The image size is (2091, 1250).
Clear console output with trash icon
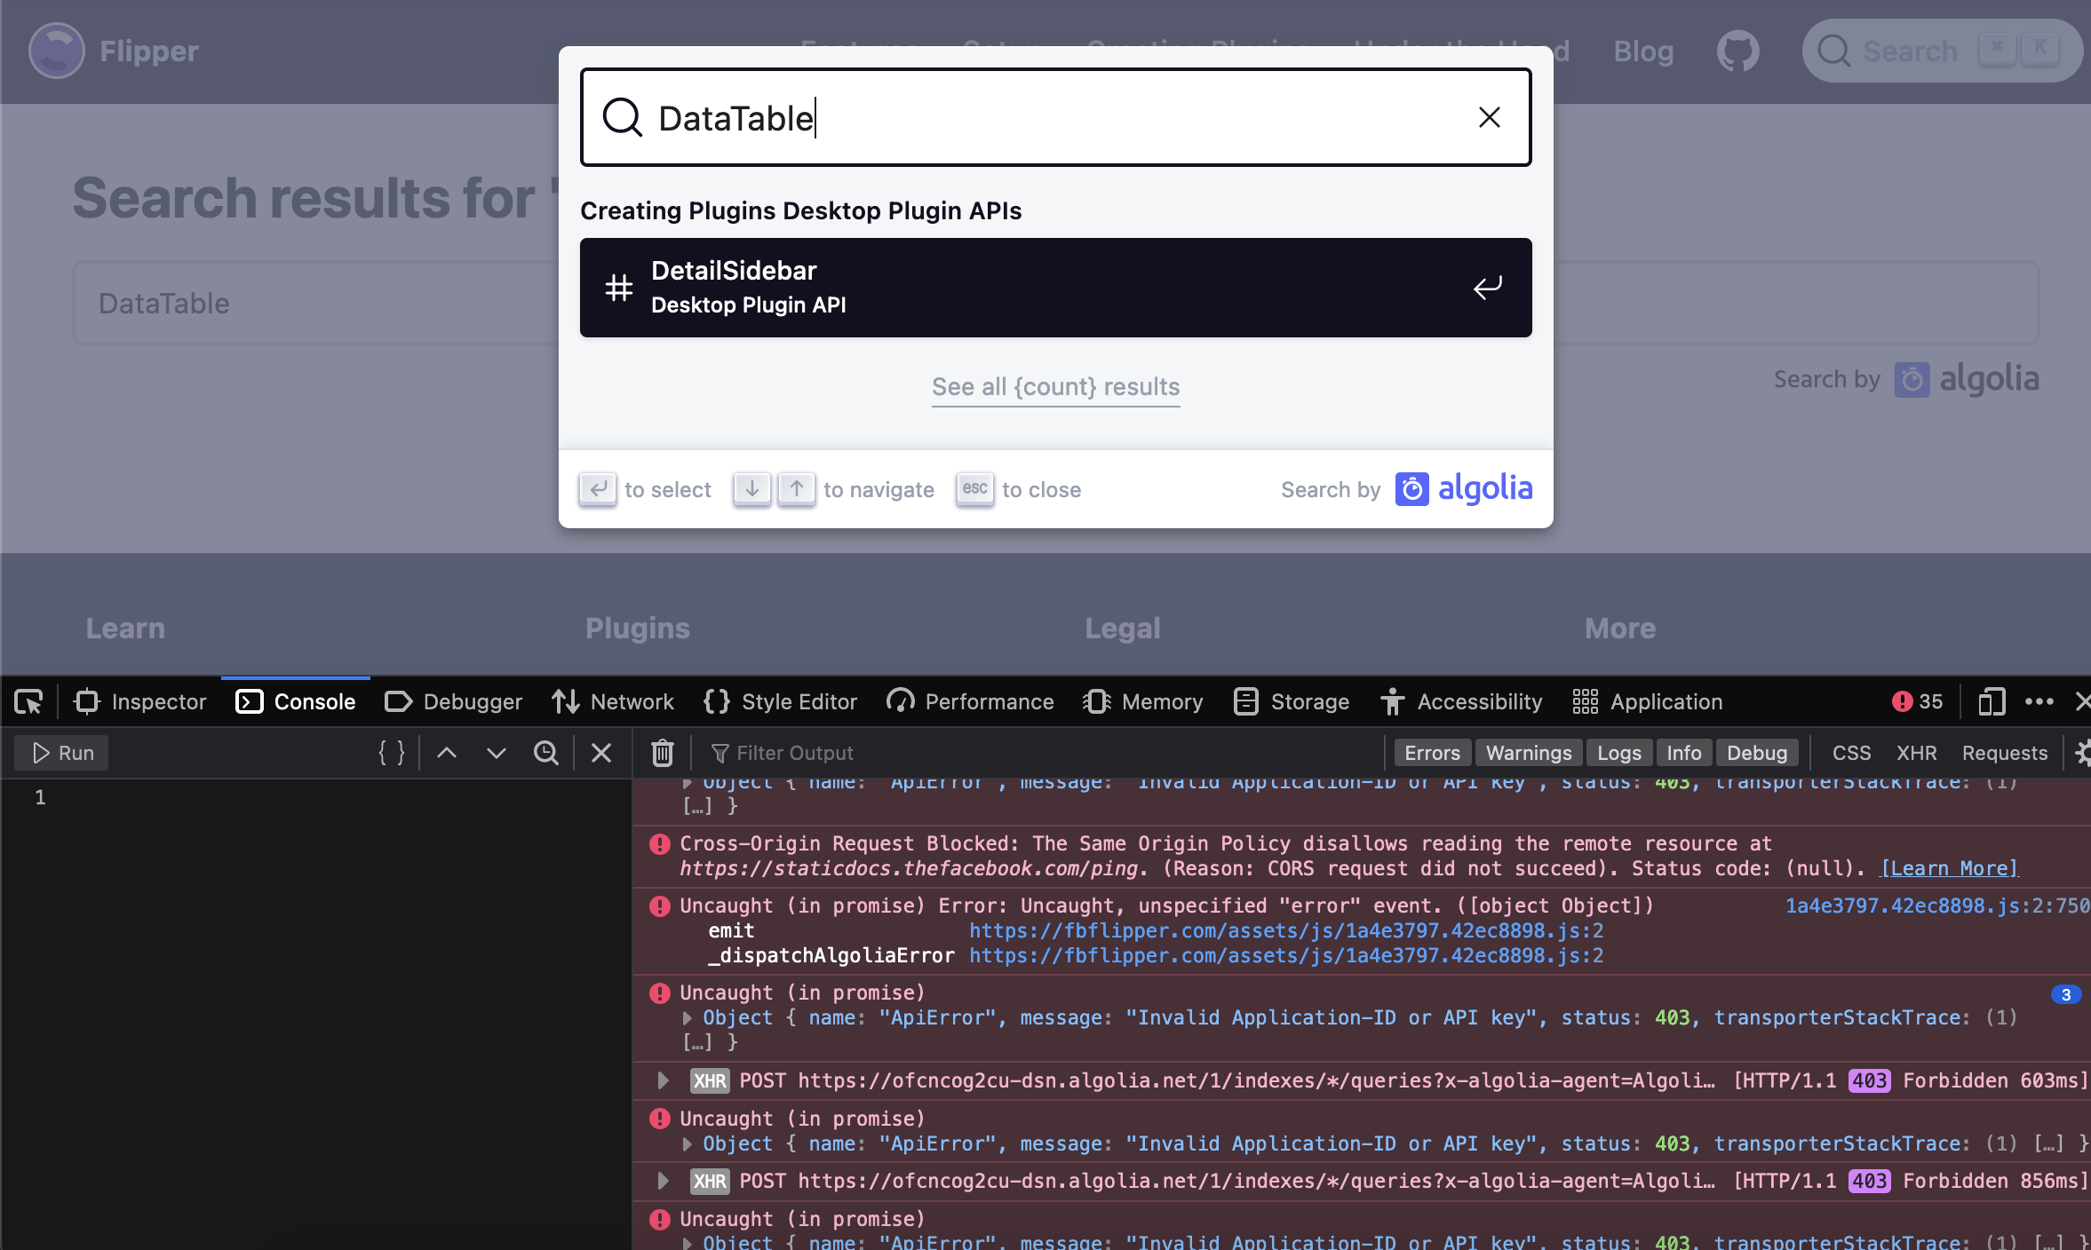click(x=661, y=752)
